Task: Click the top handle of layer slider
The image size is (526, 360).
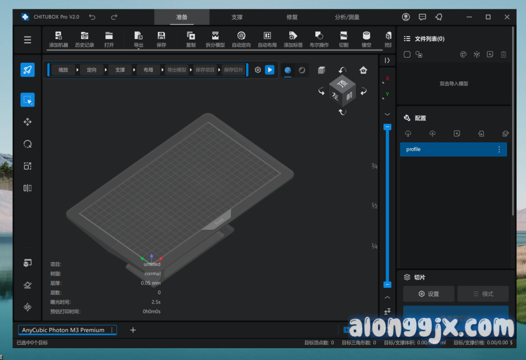Action: tap(387, 127)
